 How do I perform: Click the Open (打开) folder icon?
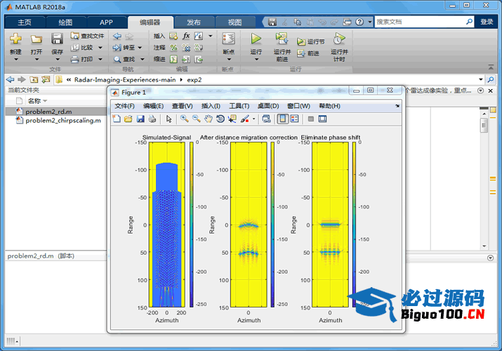click(x=37, y=39)
